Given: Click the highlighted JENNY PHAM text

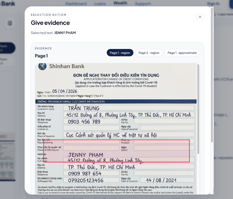Looking at the screenshot, I should (x=86, y=155).
